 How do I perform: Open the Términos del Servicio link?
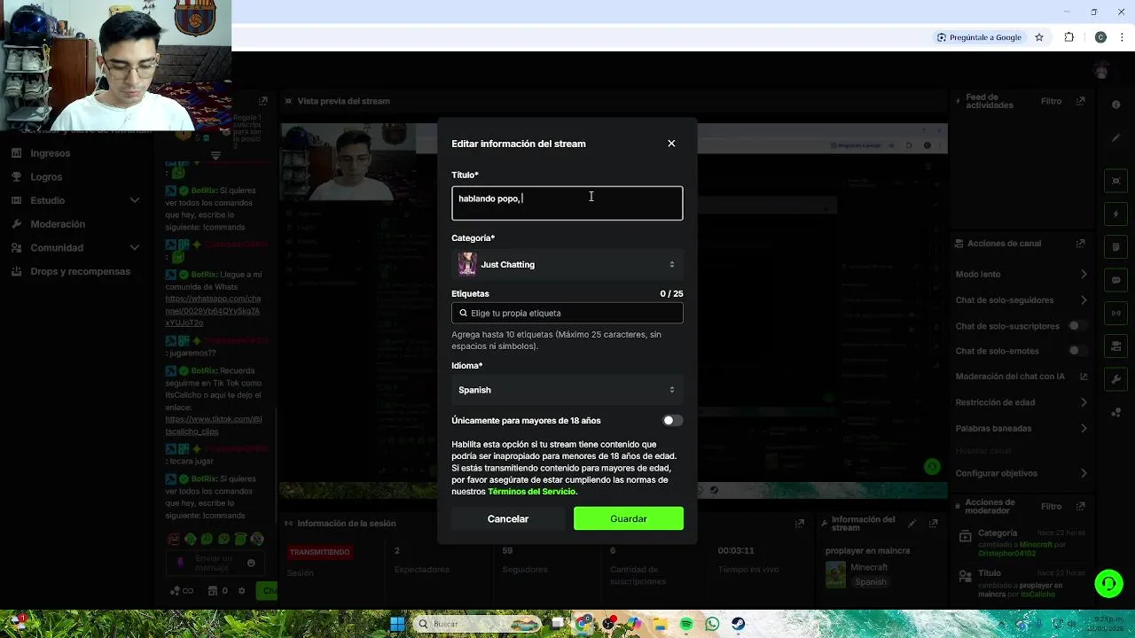click(x=531, y=492)
